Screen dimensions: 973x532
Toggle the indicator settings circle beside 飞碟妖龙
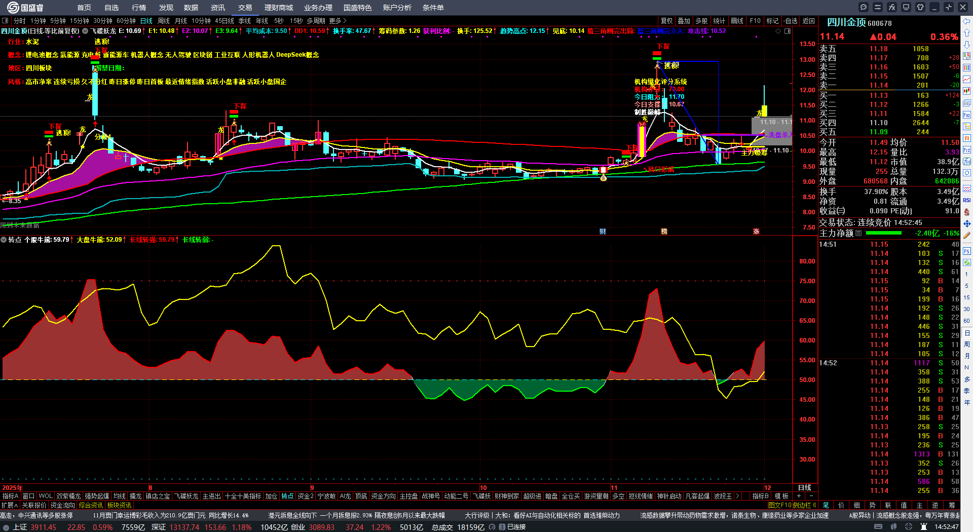[x=85, y=31]
